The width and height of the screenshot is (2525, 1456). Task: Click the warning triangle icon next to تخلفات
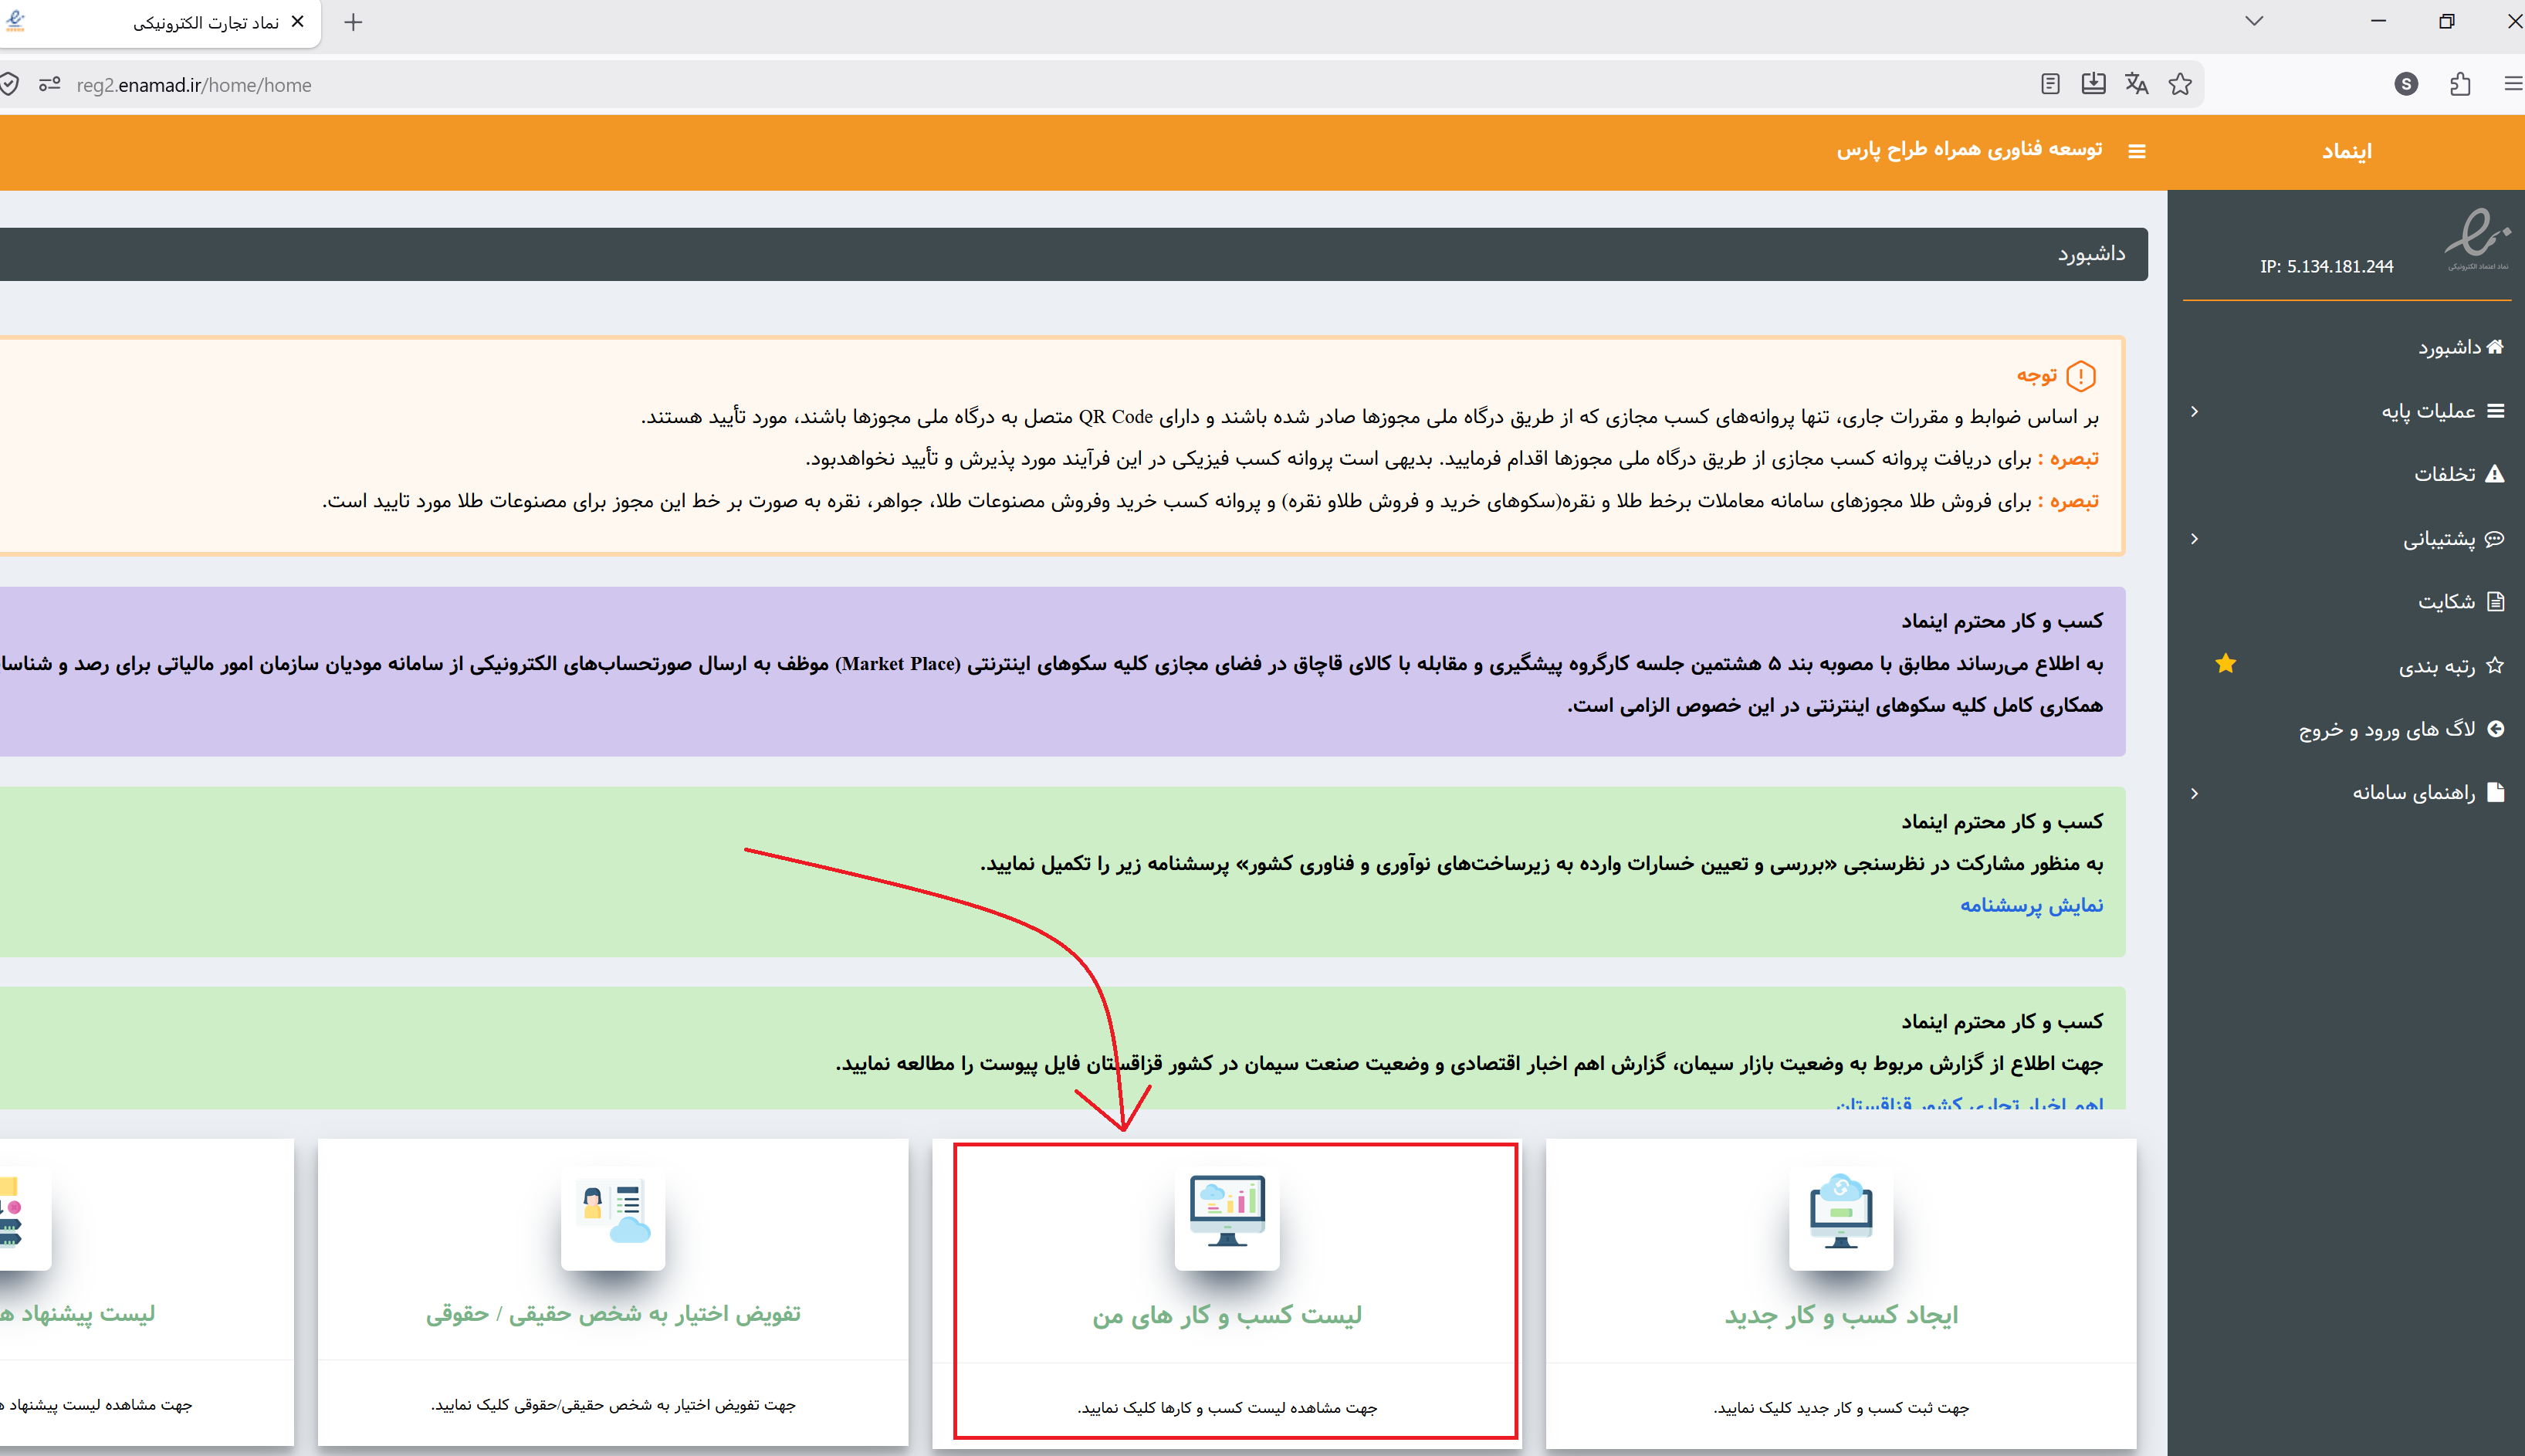point(2495,474)
